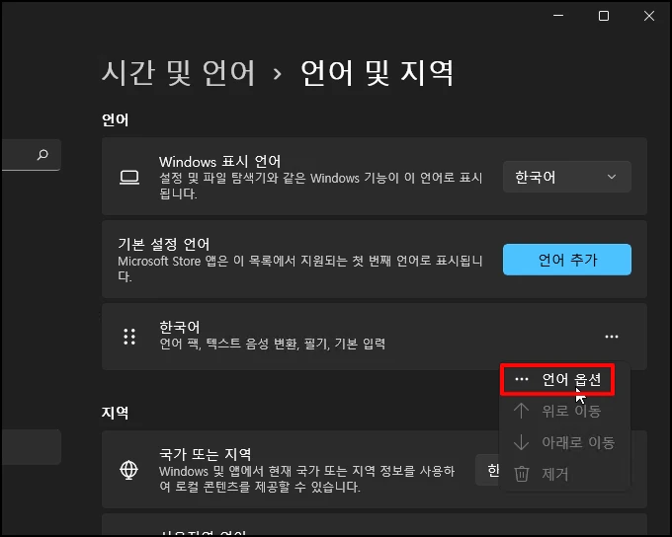Image resolution: width=672 pixels, height=537 pixels.
Task: Minimize the Settings window
Action: (558, 16)
